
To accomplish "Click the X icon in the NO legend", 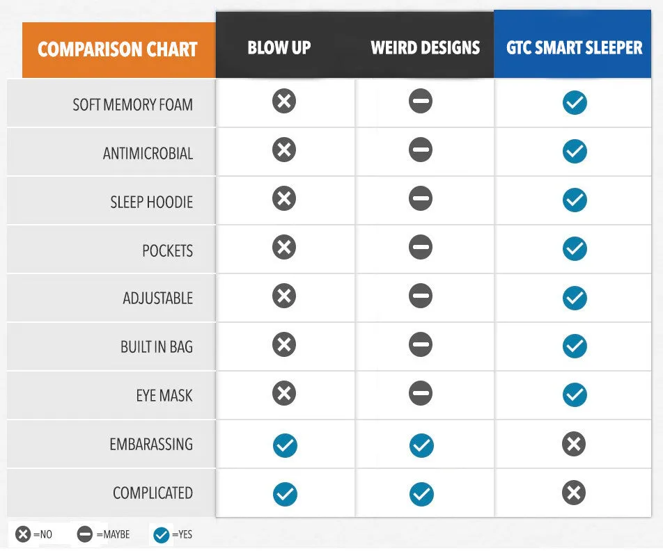I will tap(23, 534).
